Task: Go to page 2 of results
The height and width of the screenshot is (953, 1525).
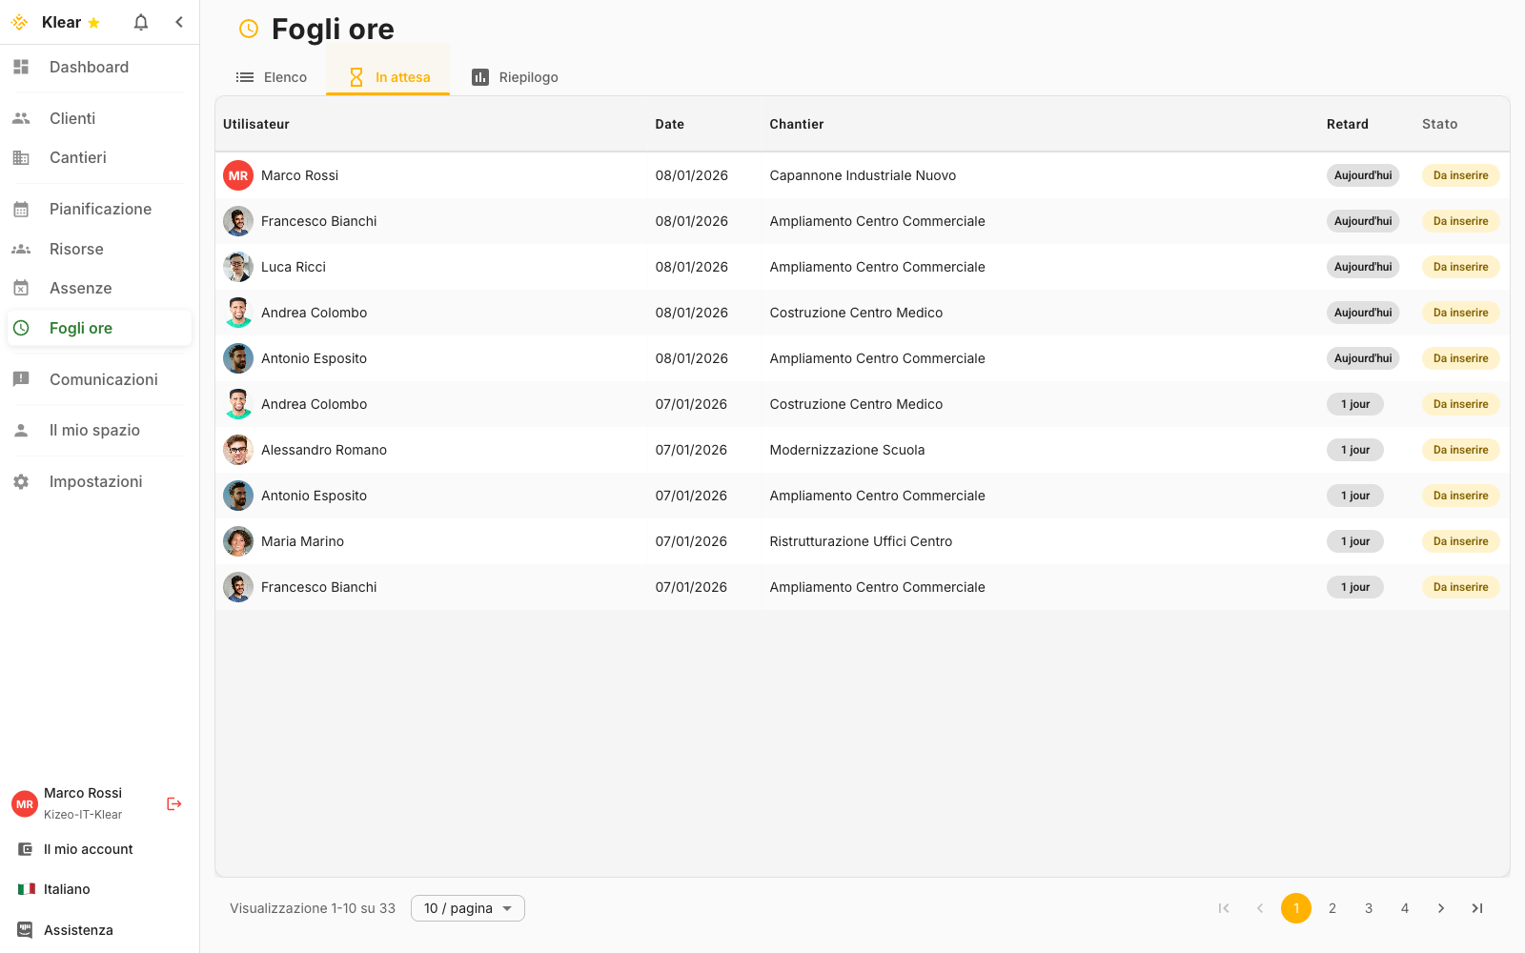Action: [x=1332, y=908]
